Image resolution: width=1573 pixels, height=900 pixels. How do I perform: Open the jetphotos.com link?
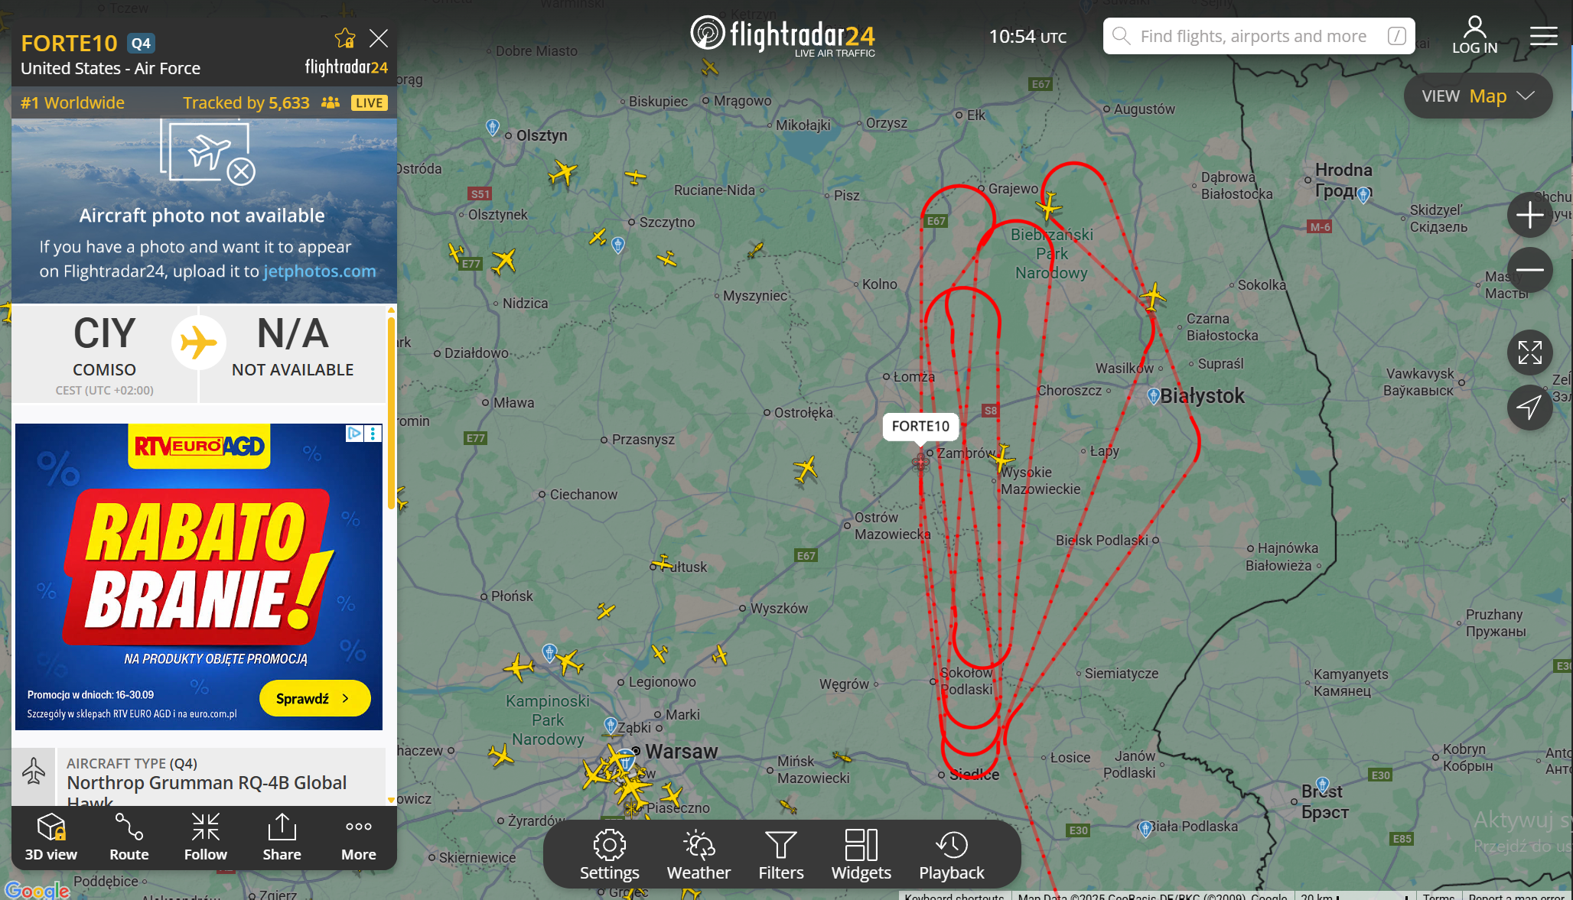[x=320, y=271]
